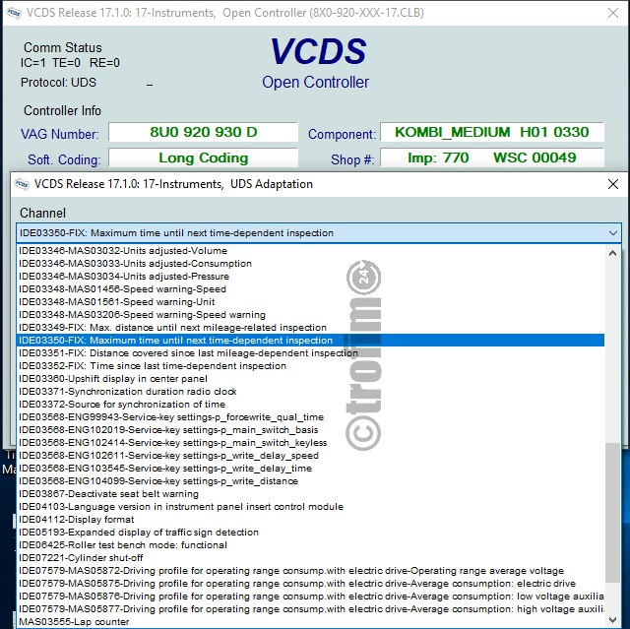Close the UDS Adaptation window
The width and height of the screenshot is (630, 629).
pos(613,184)
